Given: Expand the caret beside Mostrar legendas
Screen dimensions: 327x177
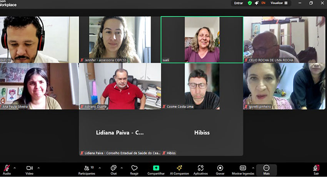Looking at the screenshot, I should pyautogui.click(x=253, y=168).
